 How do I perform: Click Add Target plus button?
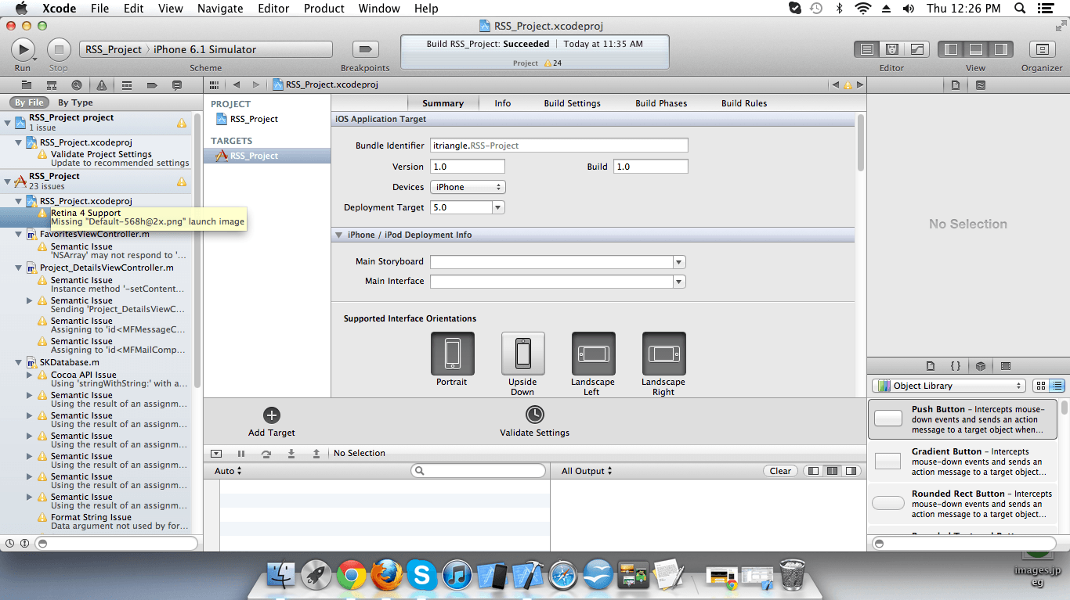pyautogui.click(x=272, y=415)
